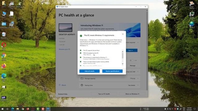This screenshot has height=111, width=198.
Task: Open the This PC desktop icon
Action: coord(4,14)
